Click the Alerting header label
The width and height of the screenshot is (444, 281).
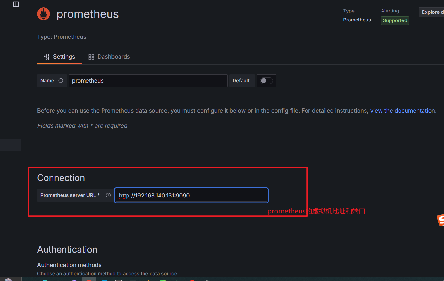(390, 11)
